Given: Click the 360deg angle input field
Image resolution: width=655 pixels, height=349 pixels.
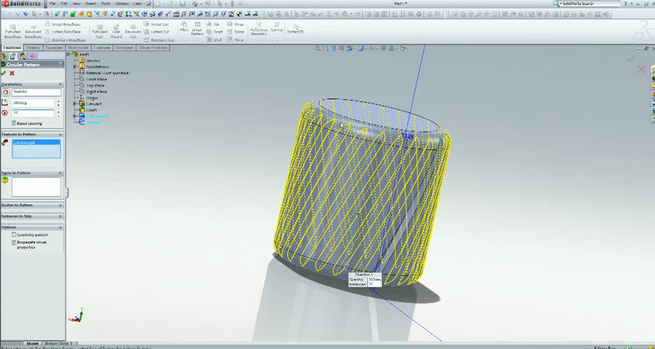Looking at the screenshot, I should click(33, 103).
